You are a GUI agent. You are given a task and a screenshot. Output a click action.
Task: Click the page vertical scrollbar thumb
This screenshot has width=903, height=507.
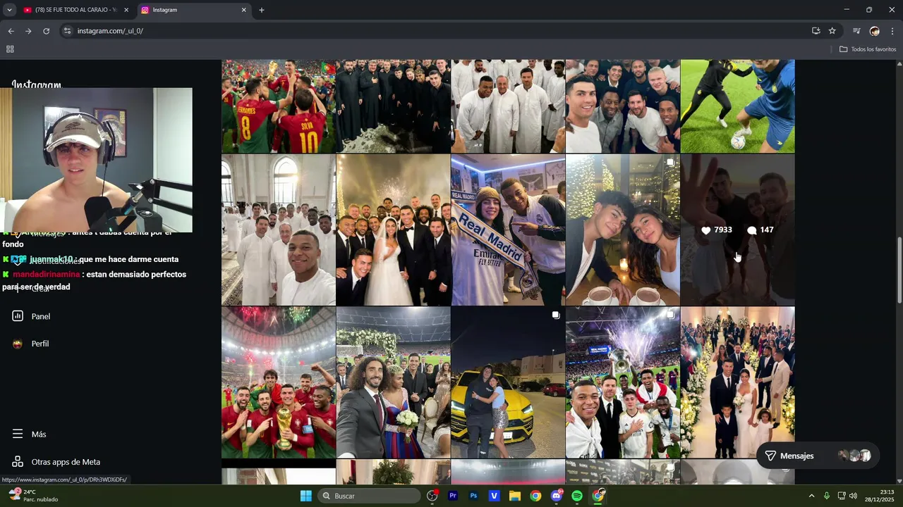[x=899, y=271]
